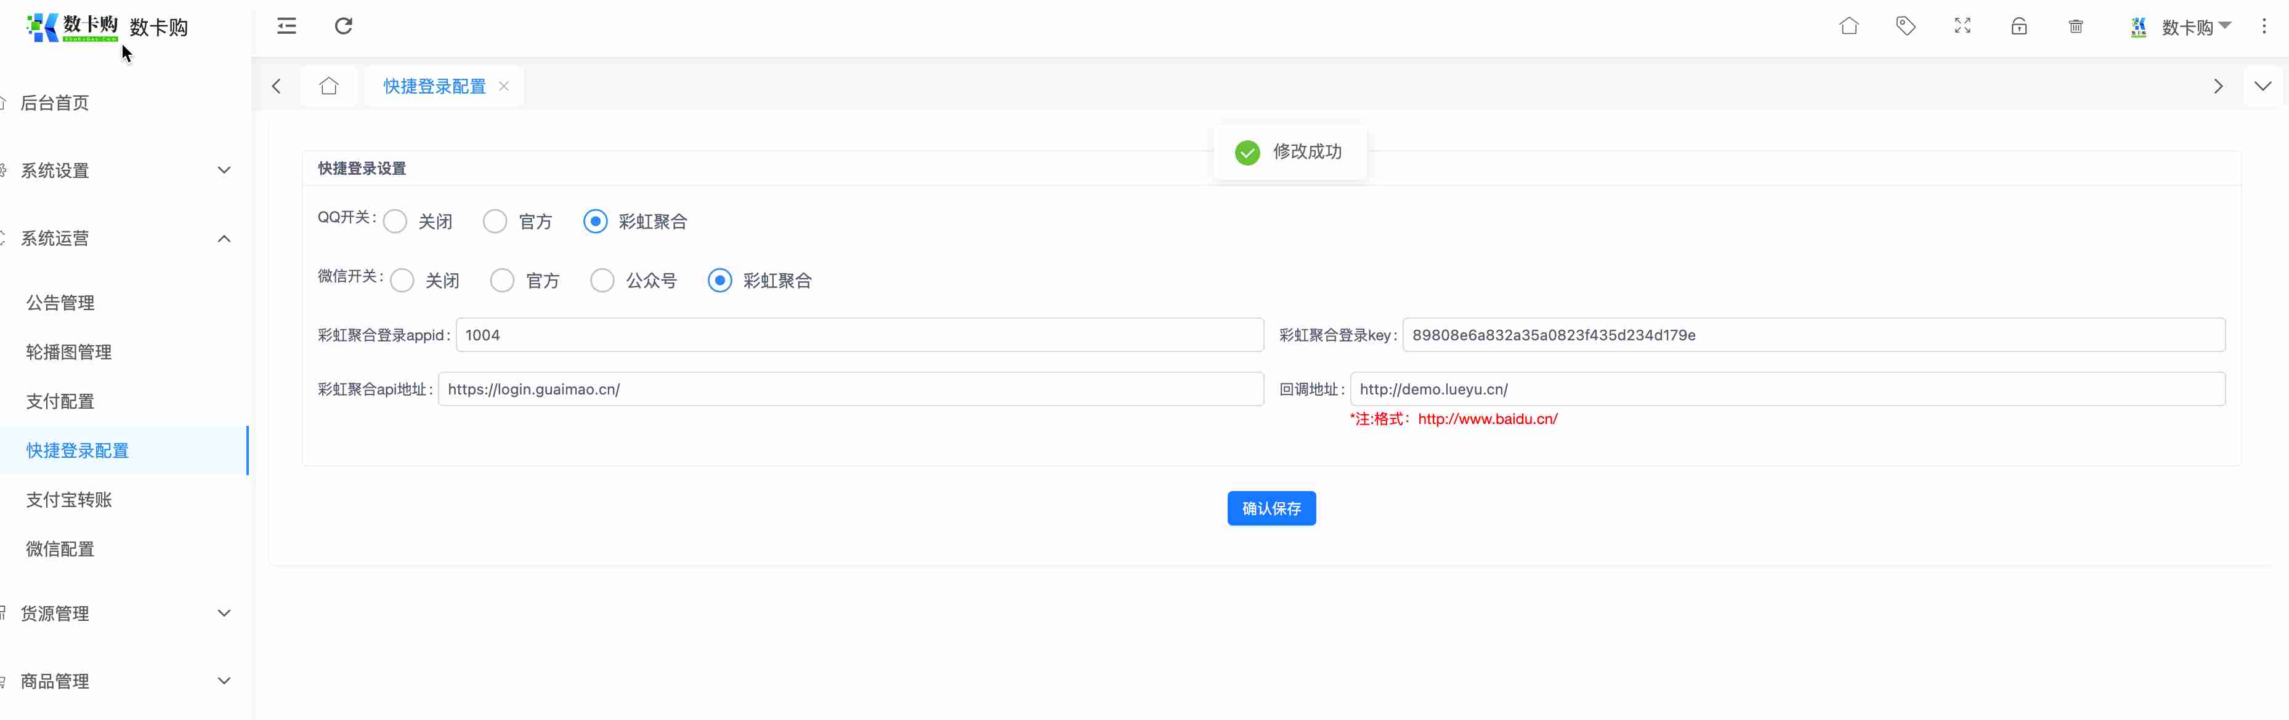Open the three-dot more options icon

click(2263, 26)
